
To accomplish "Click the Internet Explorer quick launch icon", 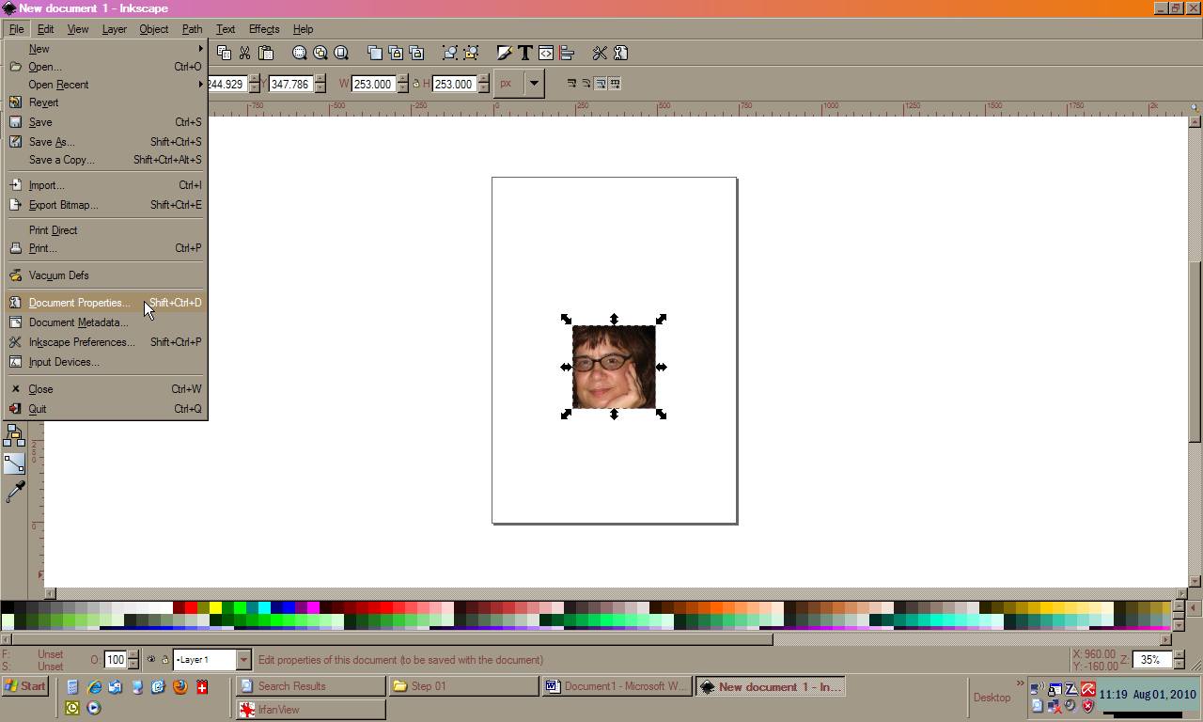I will tap(94, 687).
